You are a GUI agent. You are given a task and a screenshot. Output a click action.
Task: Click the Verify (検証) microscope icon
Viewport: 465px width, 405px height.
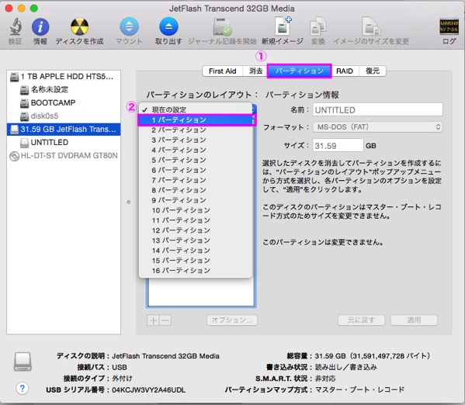15,26
